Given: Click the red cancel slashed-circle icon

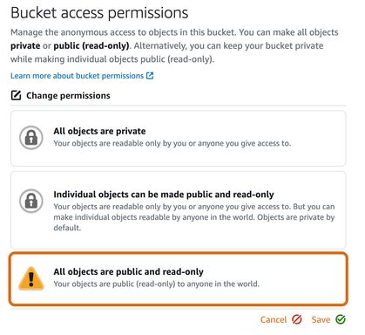Looking at the screenshot, I should pyautogui.click(x=297, y=319).
